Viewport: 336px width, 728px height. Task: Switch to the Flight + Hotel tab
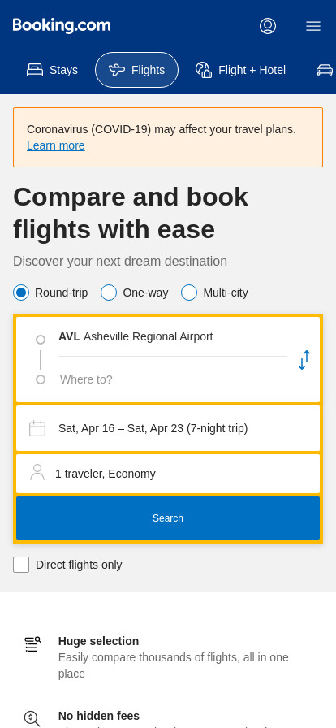pyautogui.click(x=240, y=70)
